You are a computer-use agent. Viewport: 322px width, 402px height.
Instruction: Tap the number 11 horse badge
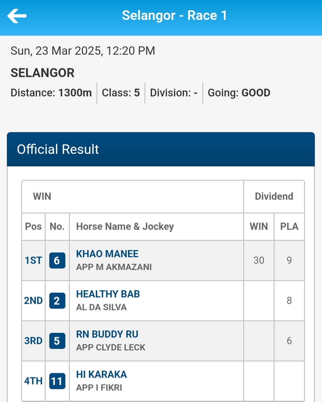point(57,381)
